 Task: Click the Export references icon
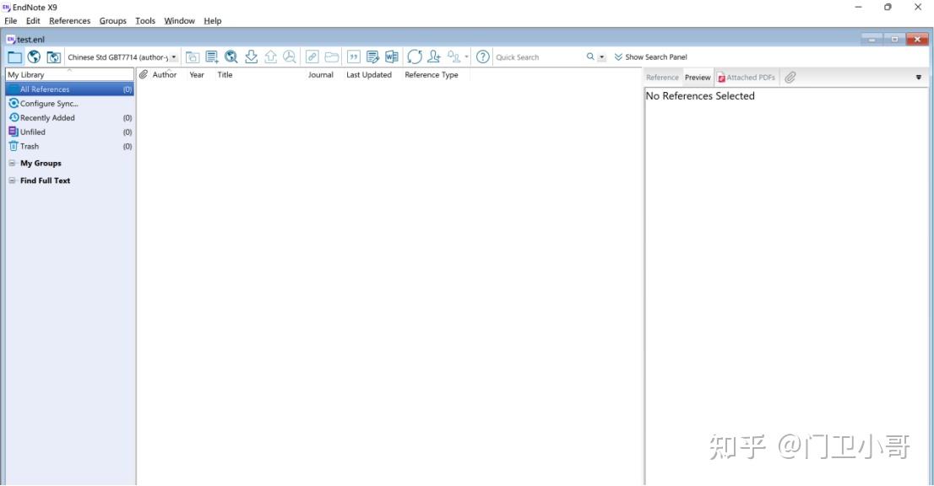click(270, 57)
